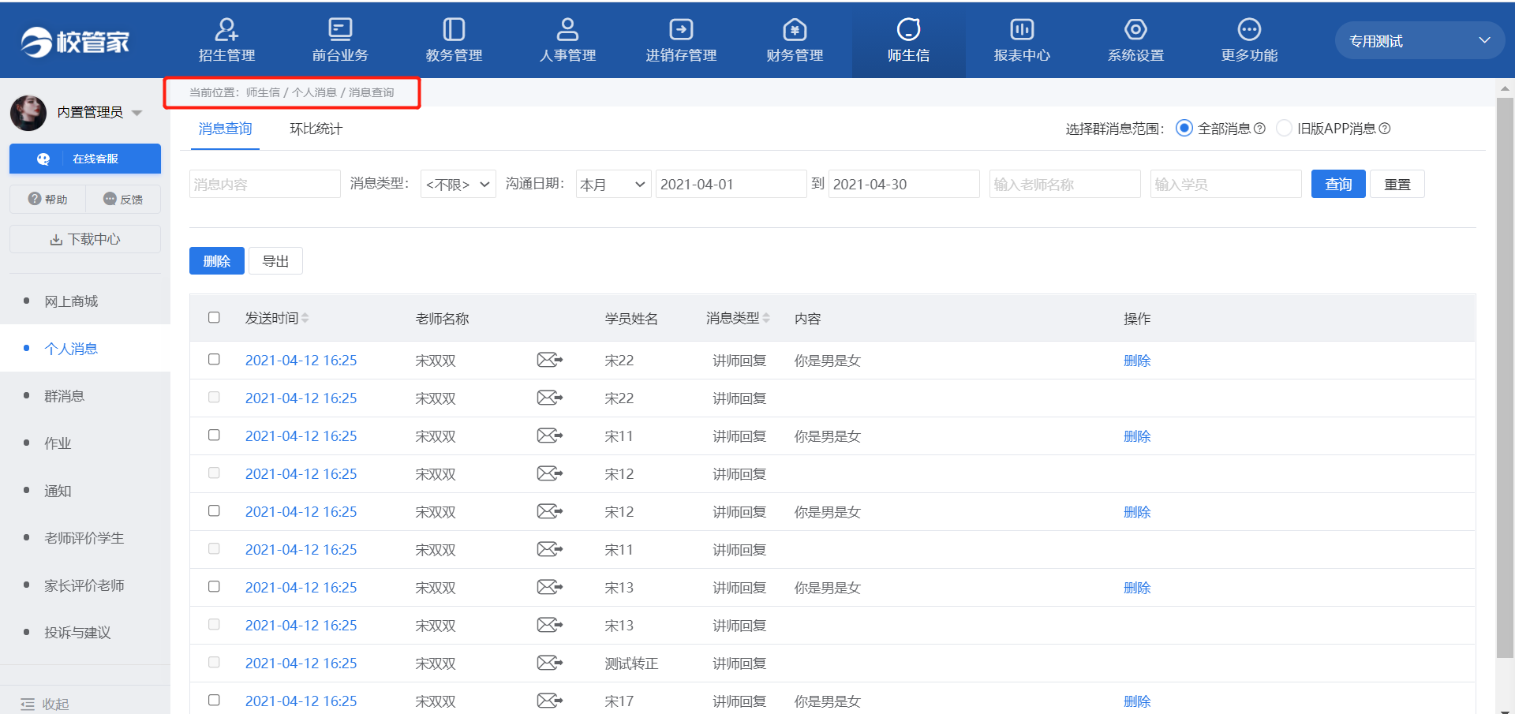Check the 宋11 row with content 你是男是女

[x=214, y=435]
